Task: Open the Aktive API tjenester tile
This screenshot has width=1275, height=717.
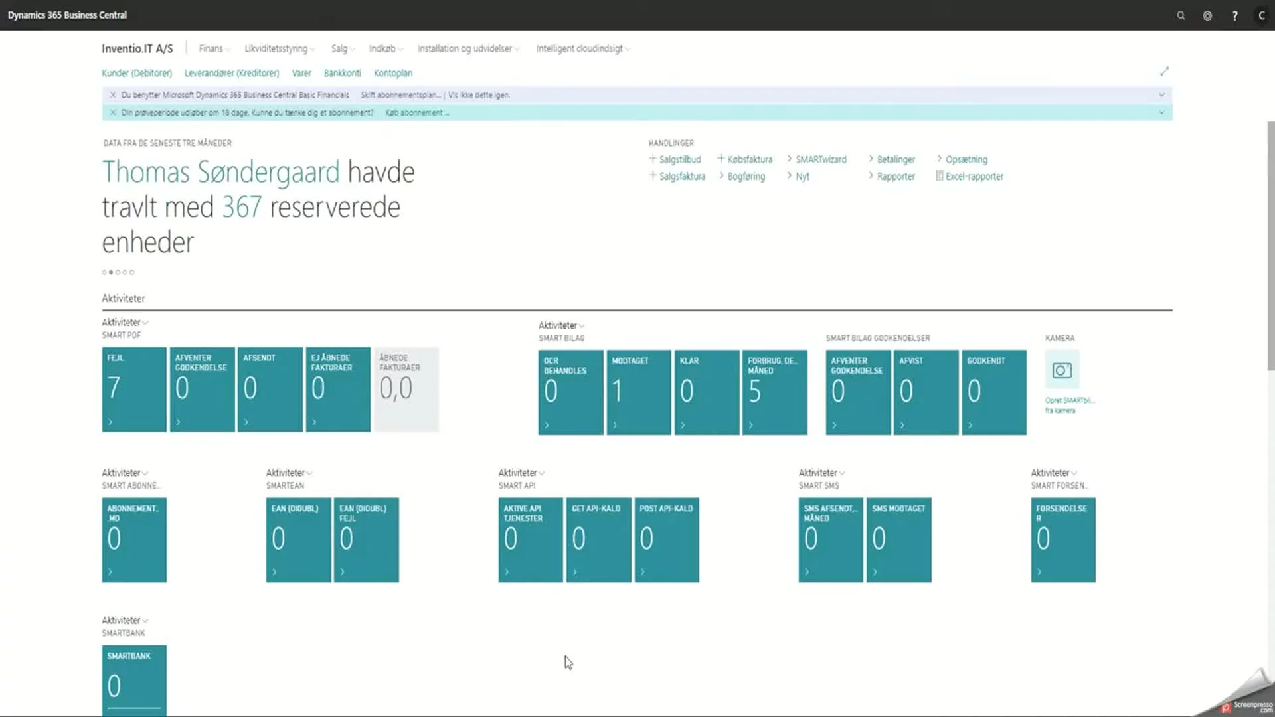Action: (531, 540)
